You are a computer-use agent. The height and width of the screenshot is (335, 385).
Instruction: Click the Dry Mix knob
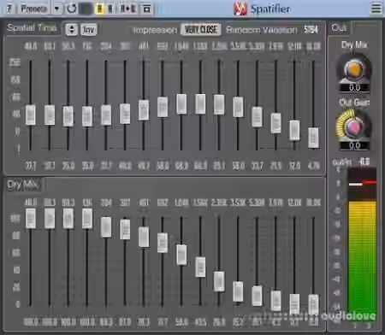coord(354,69)
